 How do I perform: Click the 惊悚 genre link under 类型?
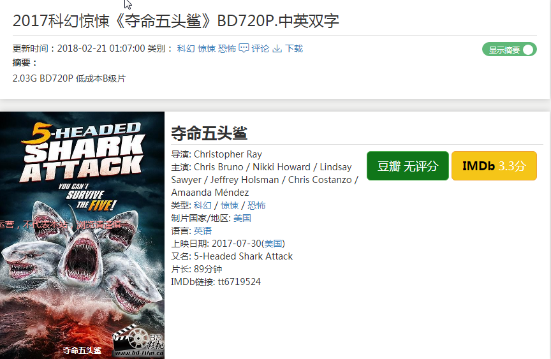(230, 205)
